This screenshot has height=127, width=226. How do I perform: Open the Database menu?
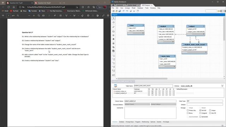140,8
